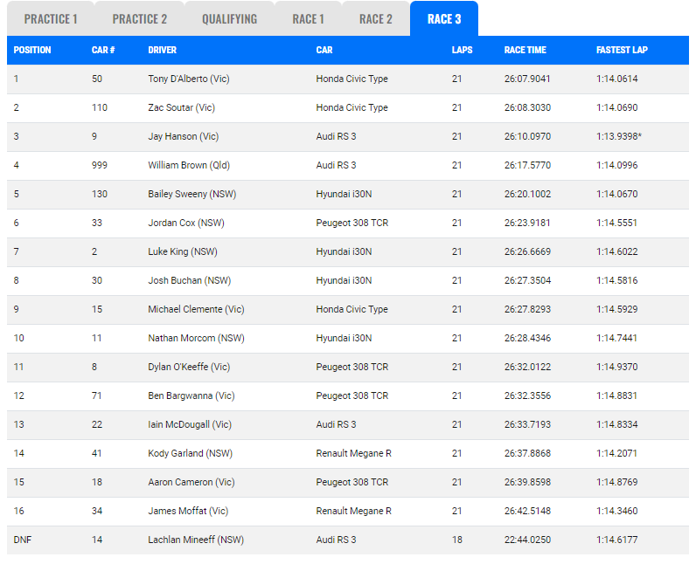Select driver Dylan O'Keeffe (Vic)
Viewport: 696px width, 564px height.
pyautogui.click(x=189, y=367)
